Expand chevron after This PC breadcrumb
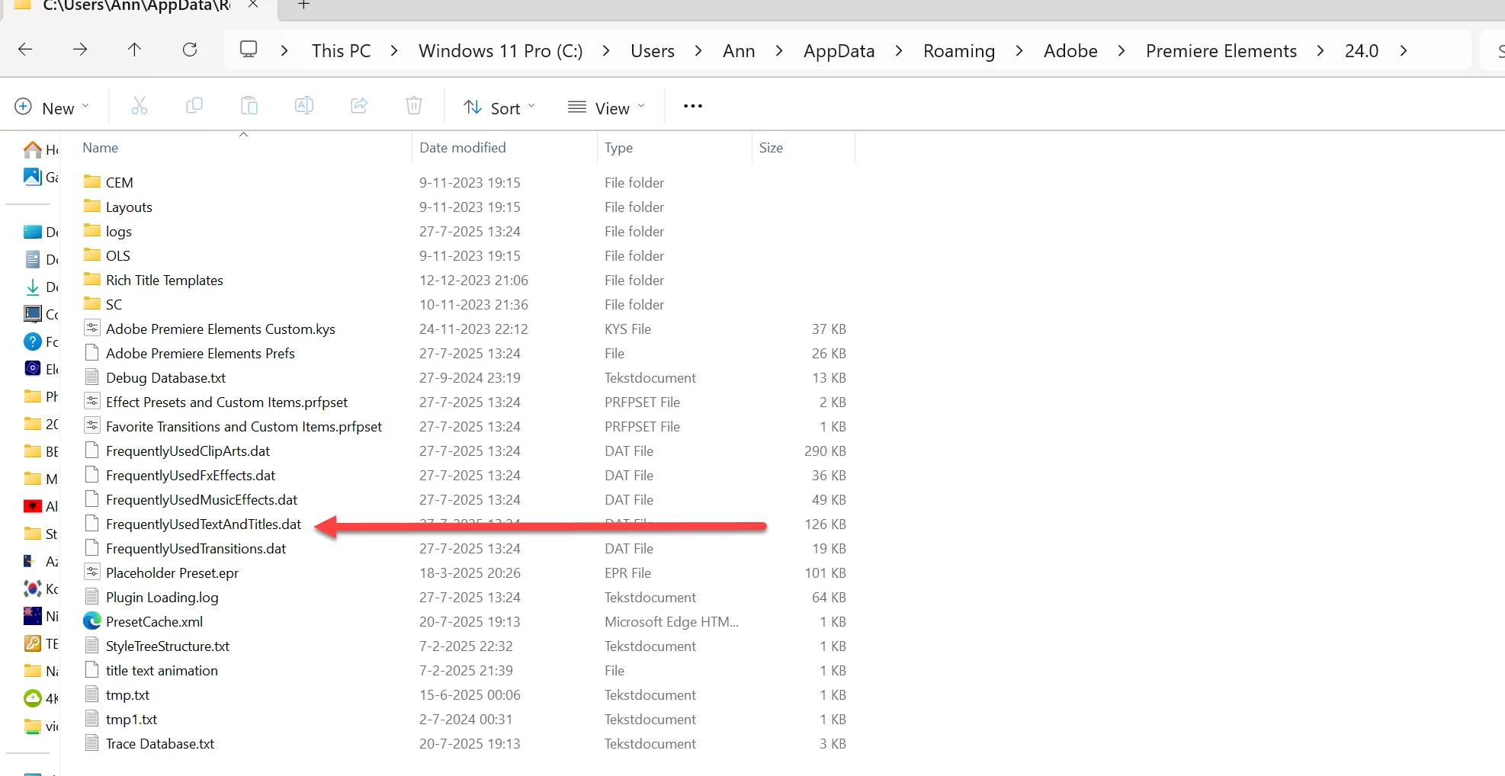Screen dimensions: 1505x776 pos(394,51)
